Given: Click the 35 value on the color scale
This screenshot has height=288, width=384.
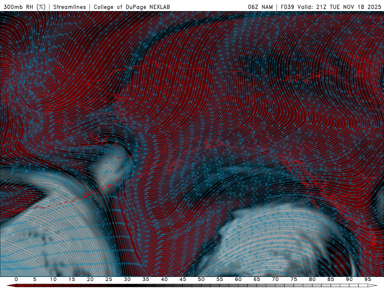Looking at the screenshot, I should [146, 279].
